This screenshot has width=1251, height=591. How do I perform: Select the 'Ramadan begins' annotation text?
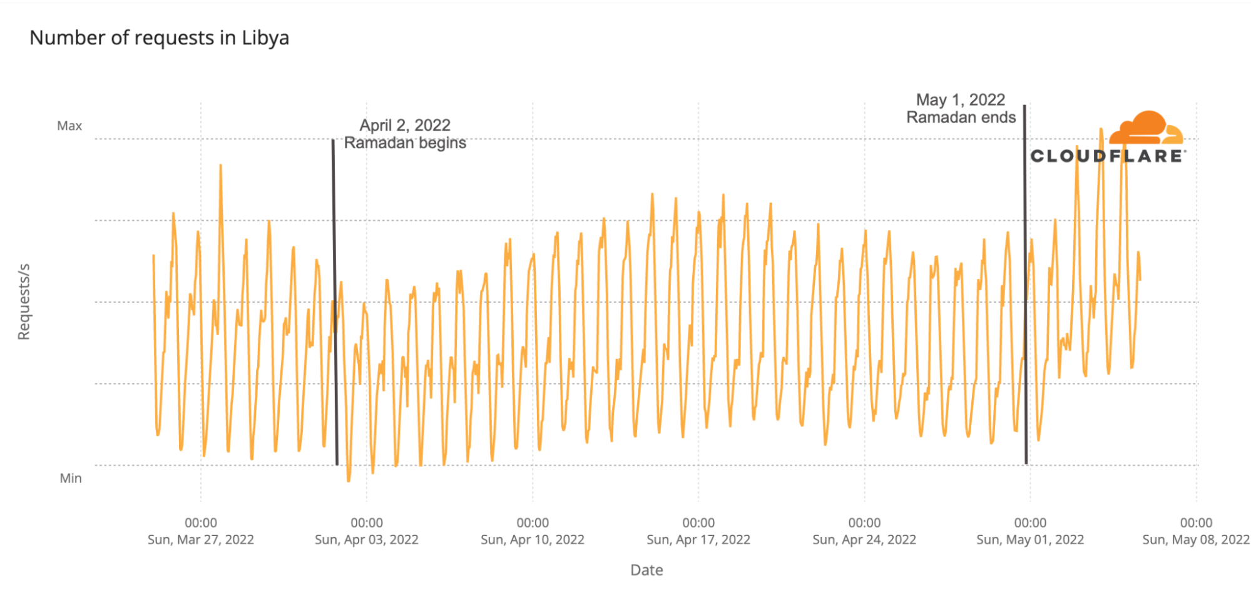pyautogui.click(x=405, y=143)
